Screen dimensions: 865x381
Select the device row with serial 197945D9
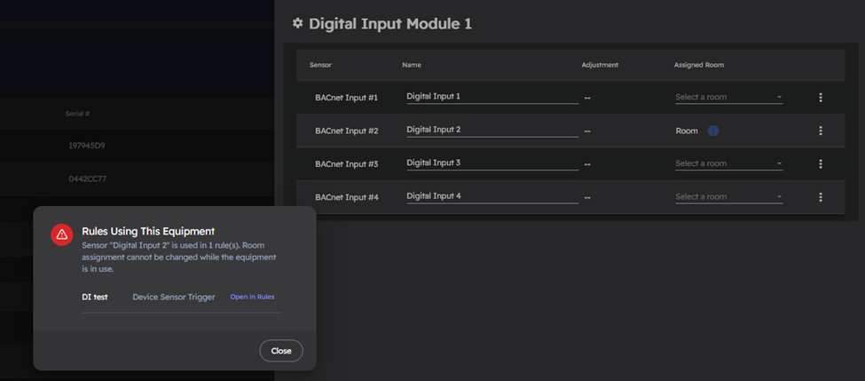click(87, 146)
